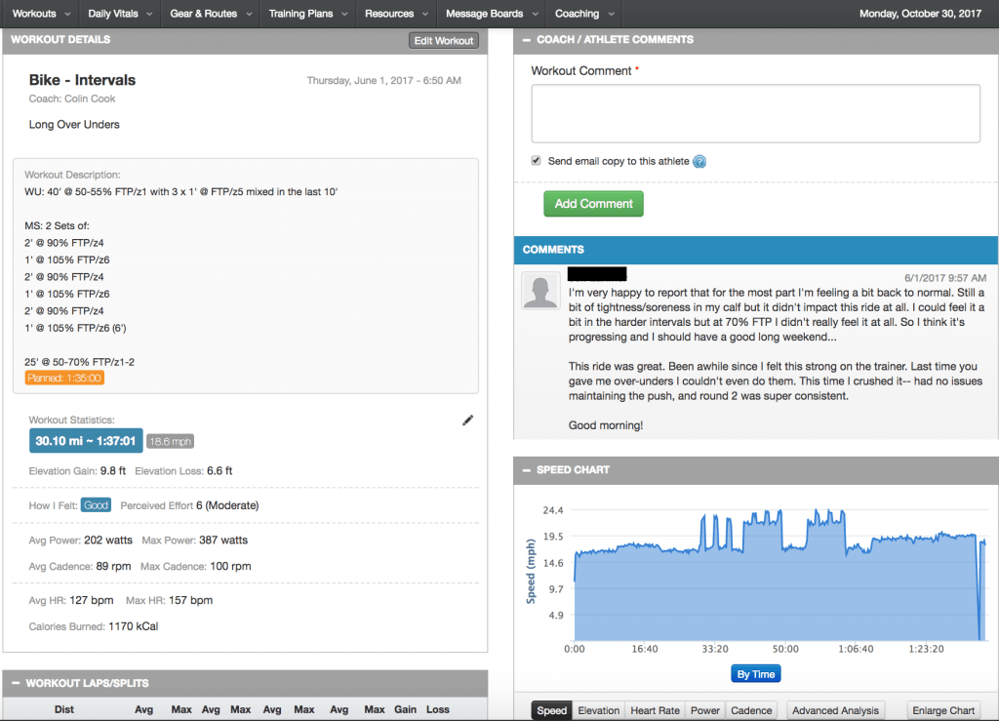Collapse the Coach / Athlete Comments panel
The height and width of the screenshot is (721, 999).
(x=526, y=40)
